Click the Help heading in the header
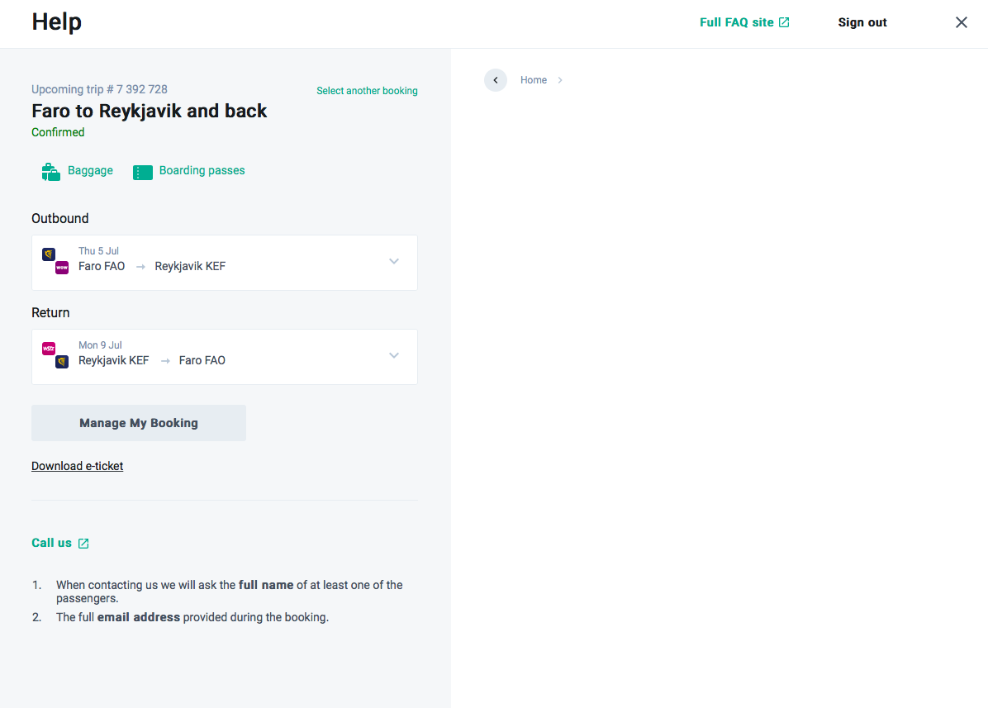The width and height of the screenshot is (988, 708). [56, 22]
